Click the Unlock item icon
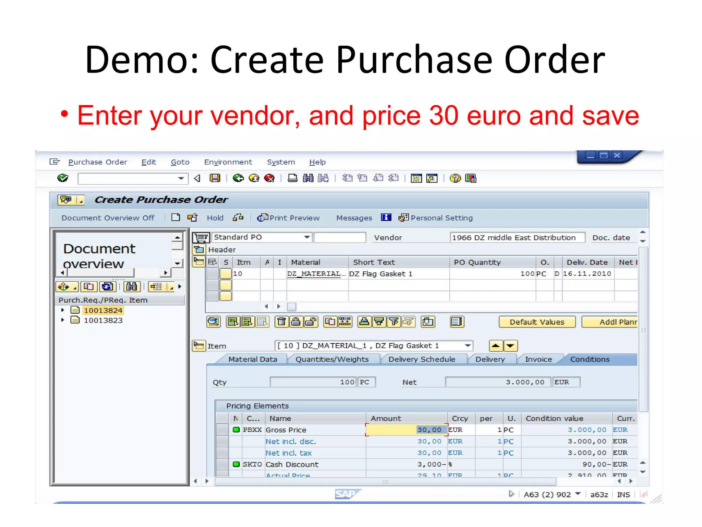The image size is (702, 527). [311, 322]
